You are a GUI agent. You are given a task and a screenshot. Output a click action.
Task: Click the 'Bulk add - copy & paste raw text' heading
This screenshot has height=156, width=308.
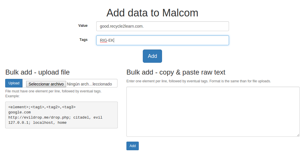(x=176, y=72)
